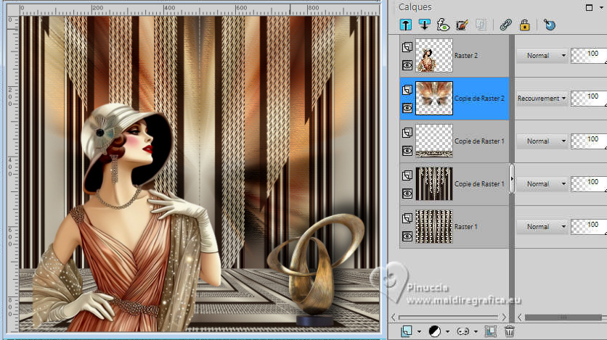Open the Calques panel options arrow
The image size is (607, 340).
(x=602, y=8)
